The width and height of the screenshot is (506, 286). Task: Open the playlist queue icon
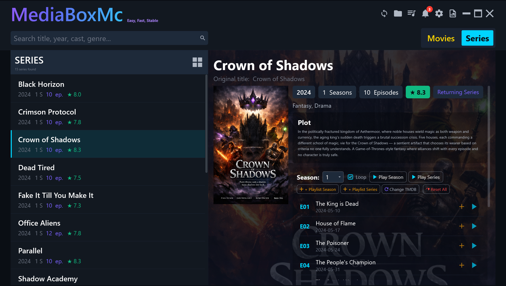[412, 13]
